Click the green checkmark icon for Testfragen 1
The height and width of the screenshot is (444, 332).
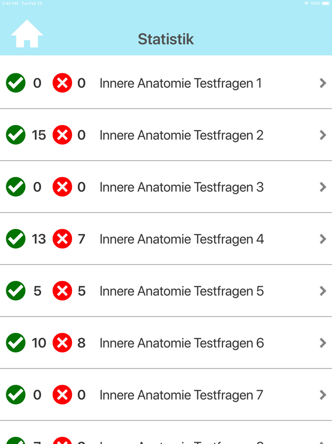[x=16, y=83]
